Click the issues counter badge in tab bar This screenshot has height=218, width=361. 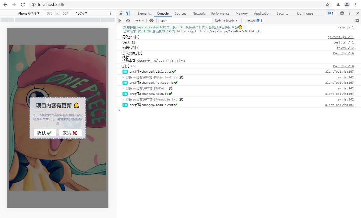pos(330,13)
